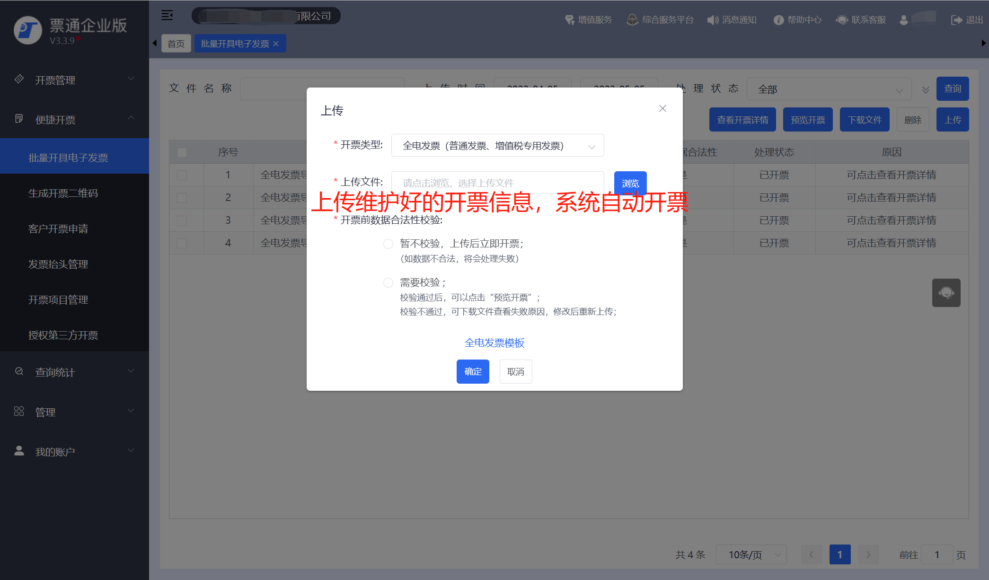Screen dimensions: 989x580
Task: Open 生成开票二维码 in sidebar
Action: click(x=74, y=193)
